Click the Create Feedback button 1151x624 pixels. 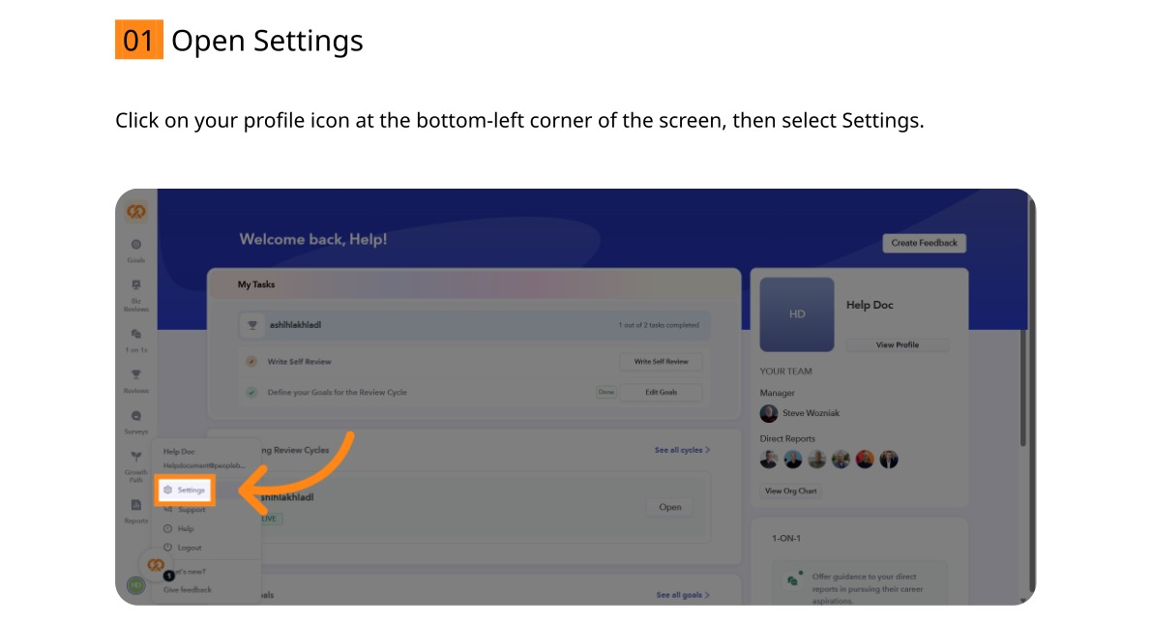[924, 243]
